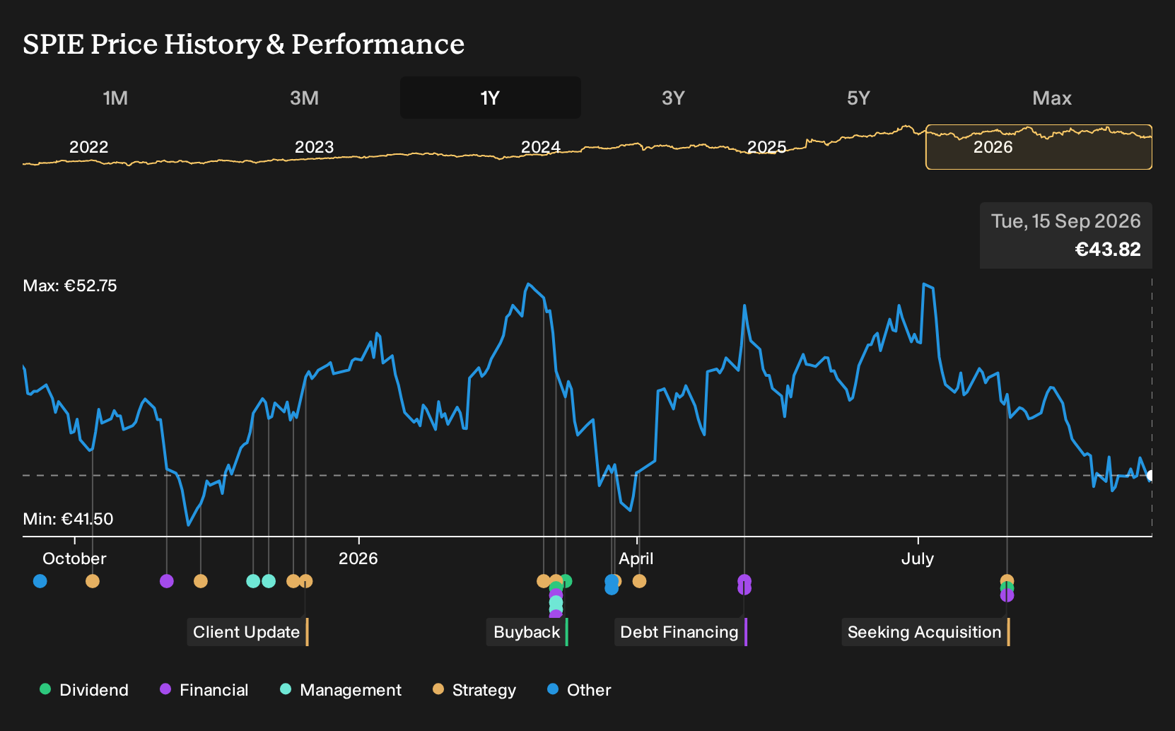
Task: Open the 3Y price history view
Action: (673, 98)
